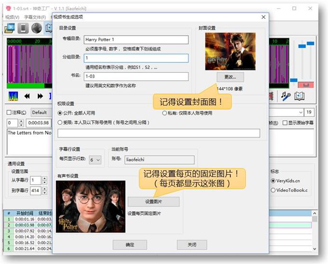Viewport: 328px width, 264px height.
Task: Click the 分组目录 input field
Action: point(136,58)
